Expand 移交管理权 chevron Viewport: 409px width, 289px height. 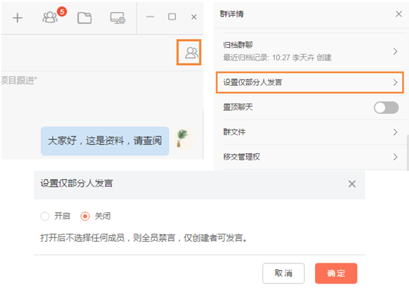[395, 157]
